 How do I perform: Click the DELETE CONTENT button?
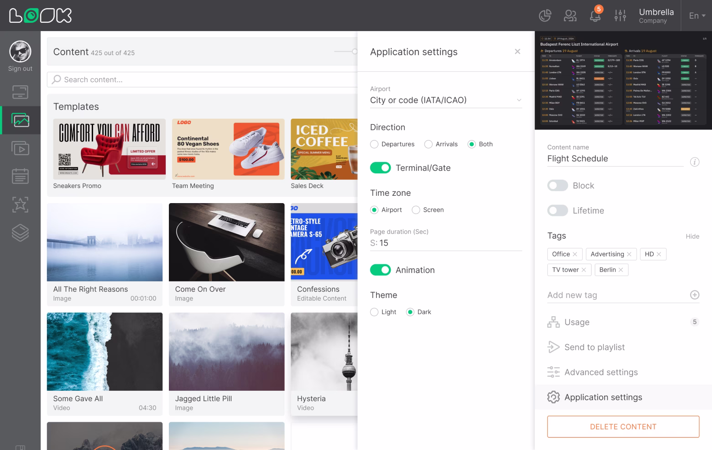point(623,427)
